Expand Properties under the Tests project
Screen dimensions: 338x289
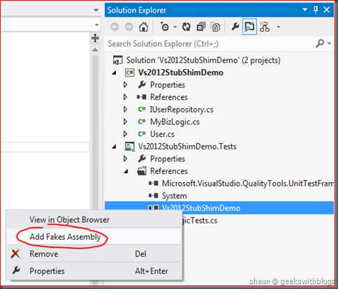coord(126,159)
